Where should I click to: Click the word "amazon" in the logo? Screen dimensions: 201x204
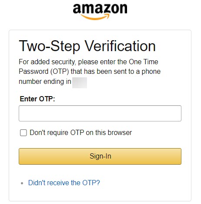click(100, 9)
